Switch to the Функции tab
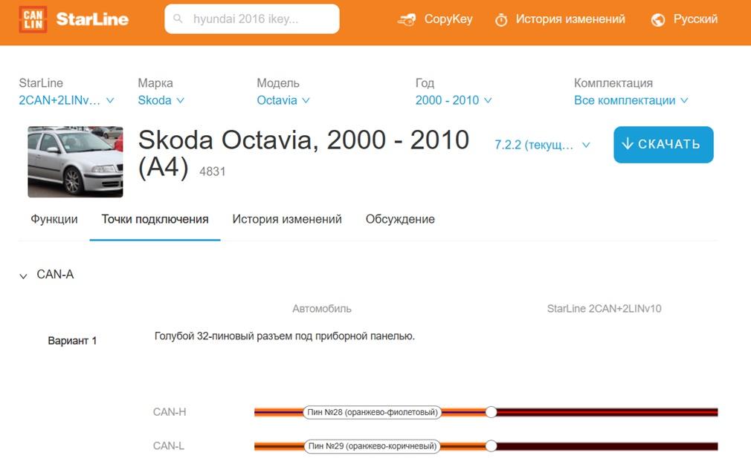This screenshot has height=467, width=751. 54,219
